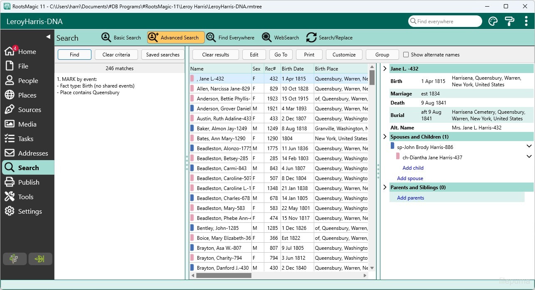Switch to the Search/Replace tab

(329, 38)
